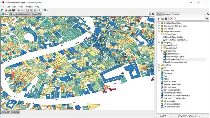Click the grayed forward arrow icon

tap(22, 10)
